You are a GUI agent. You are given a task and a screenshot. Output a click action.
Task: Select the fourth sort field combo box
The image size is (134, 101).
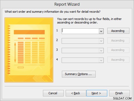pyautogui.click(x=83, y=60)
